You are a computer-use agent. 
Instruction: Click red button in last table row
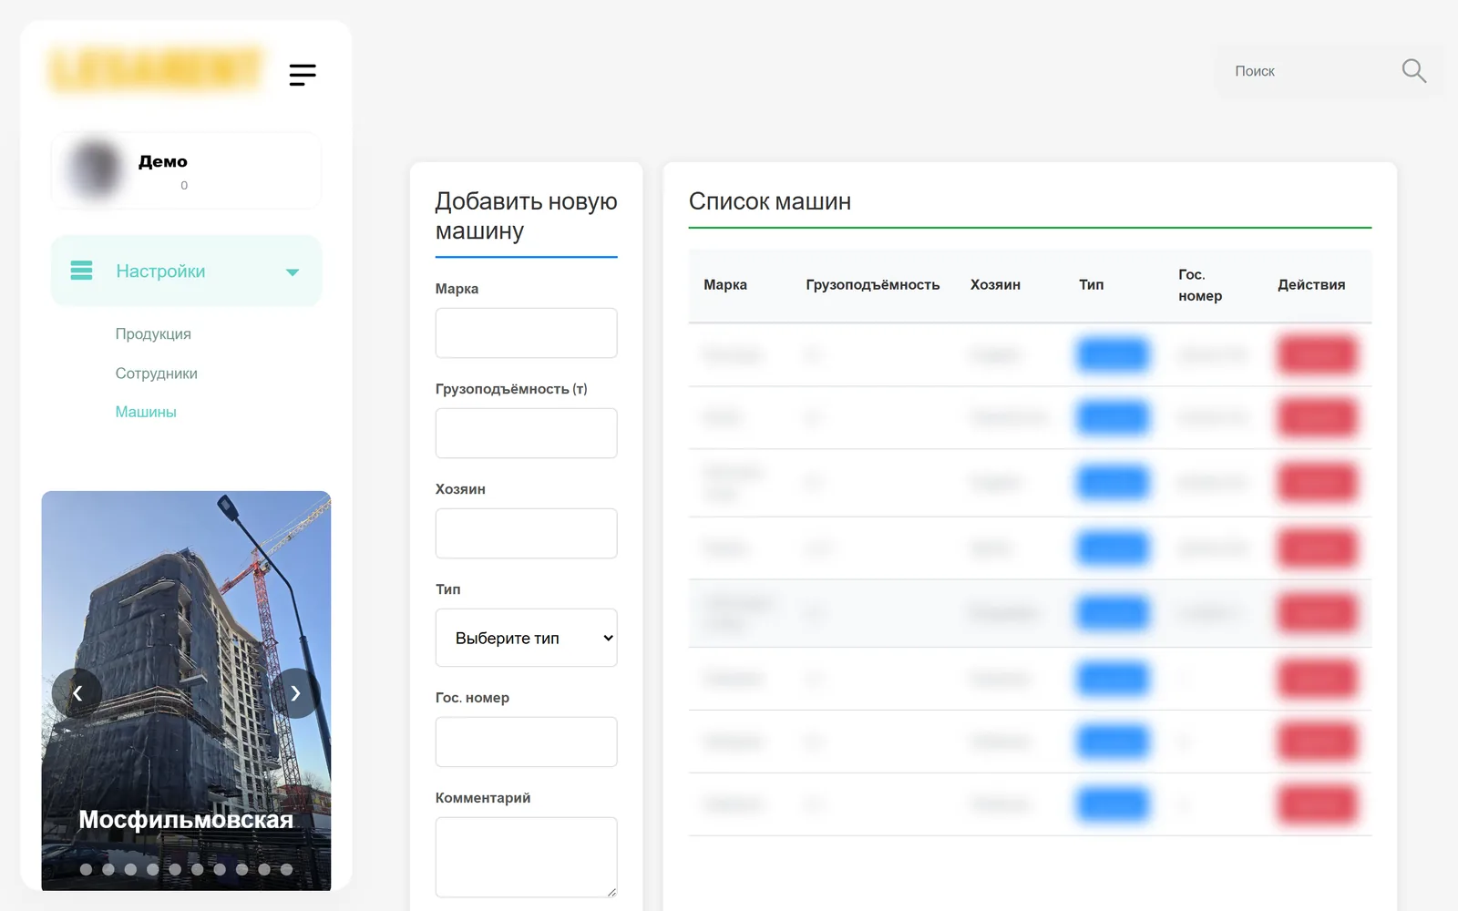pos(1317,804)
